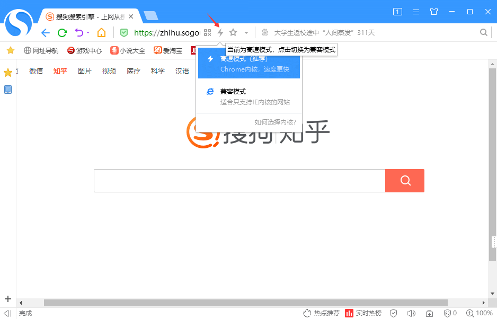Open the favorites star on the left sidebar
Screen dimensions: 497x319
pos(7,73)
